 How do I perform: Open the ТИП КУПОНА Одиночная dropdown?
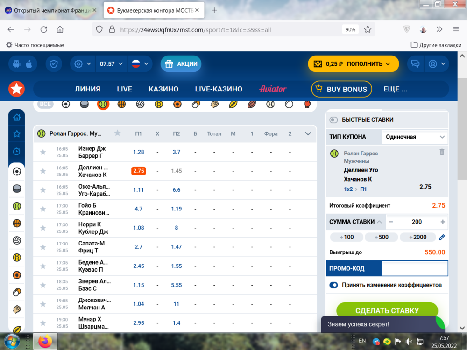415,137
